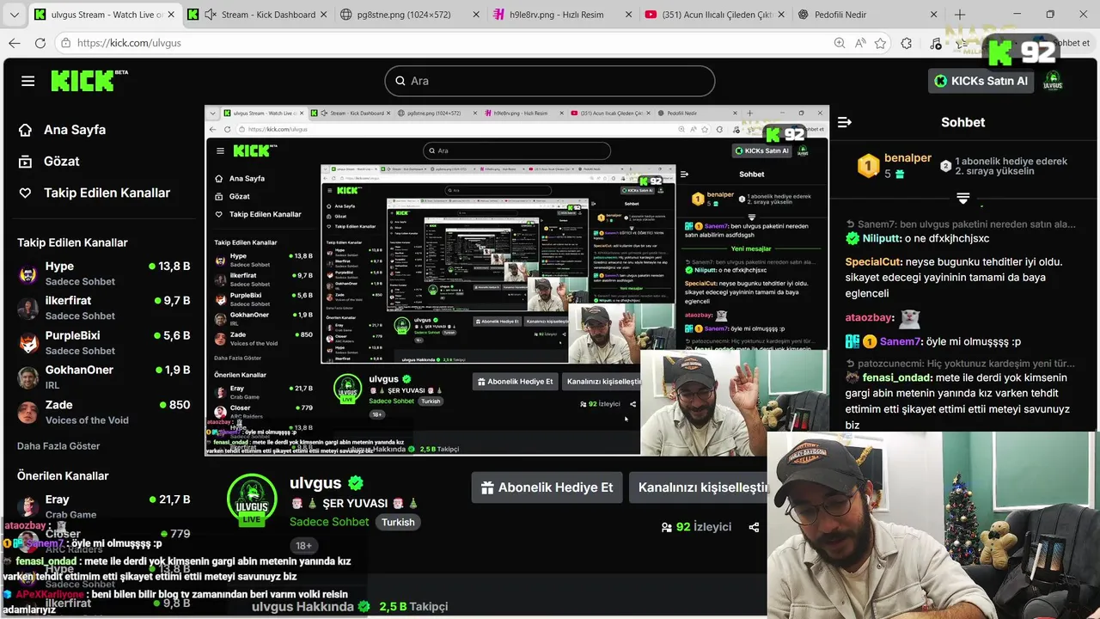Click PurpleBixi channel avatar in sidebar

29,342
